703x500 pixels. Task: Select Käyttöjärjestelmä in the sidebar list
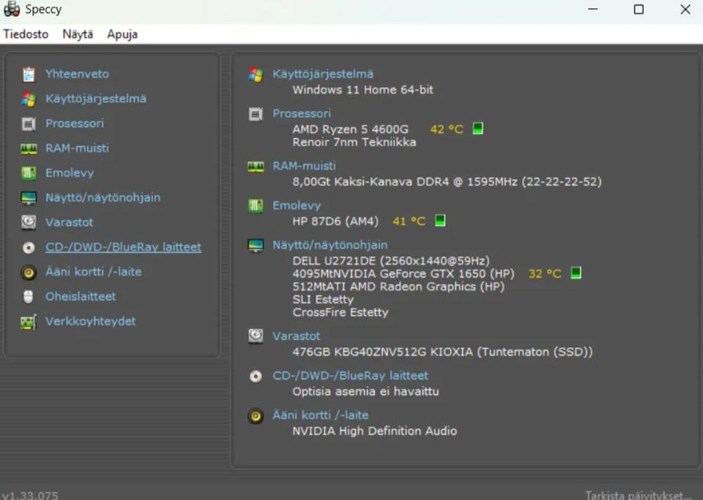coord(95,99)
